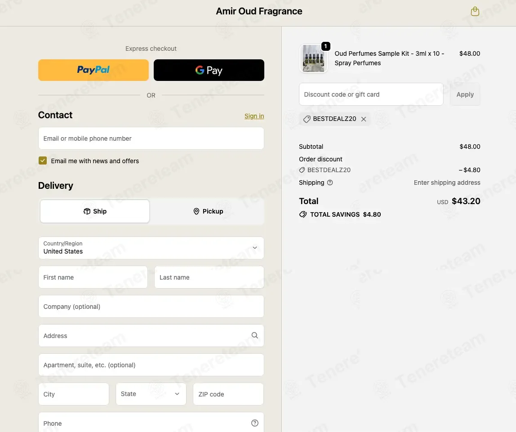Toggle Email me with news and offers
This screenshot has height=432, width=516.
click(42, 160)
